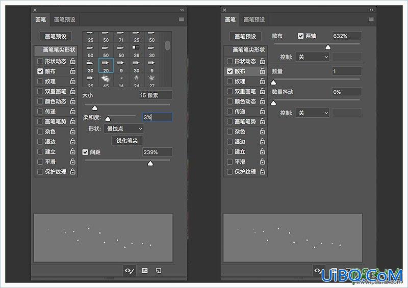This screenshot has width=408, height=288.
Task: Enable 颜色动态 checkbox in right panel
Action: tap(230, 101)
